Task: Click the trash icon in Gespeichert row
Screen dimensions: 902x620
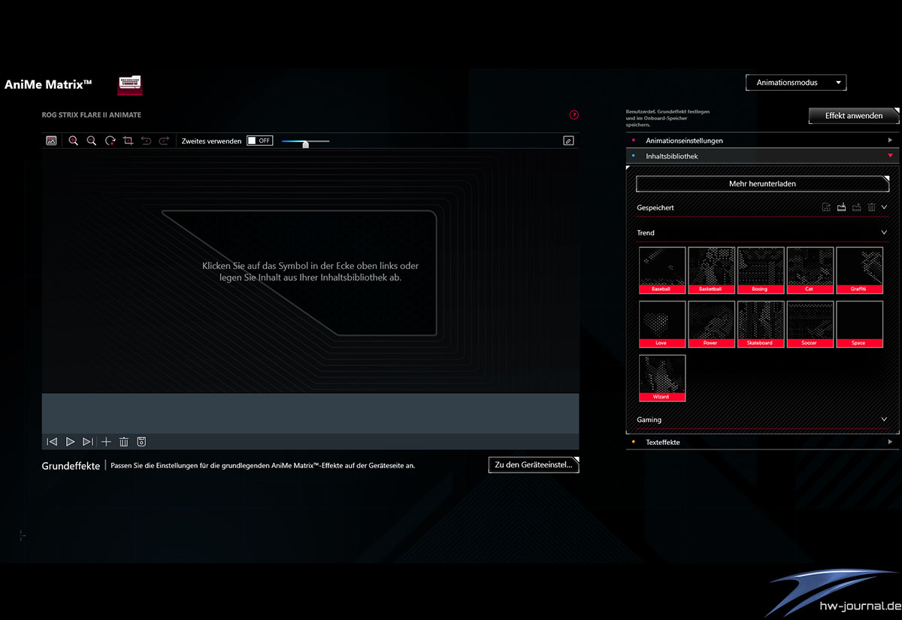Action: pos(872,207)
